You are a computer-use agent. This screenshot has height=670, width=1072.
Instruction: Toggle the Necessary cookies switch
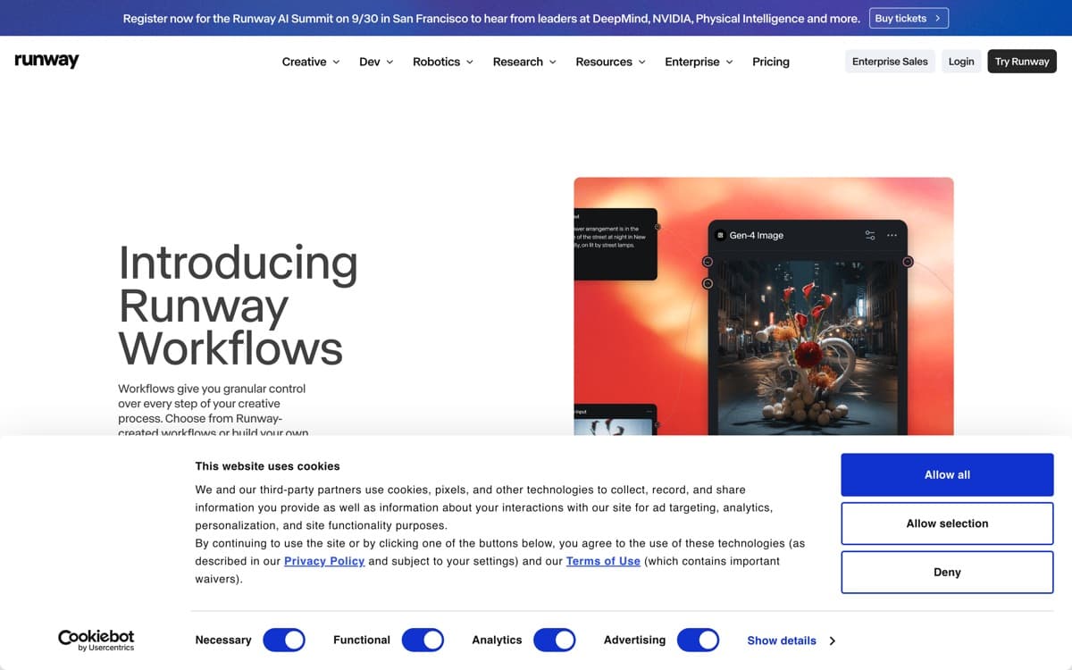point(284,640)
